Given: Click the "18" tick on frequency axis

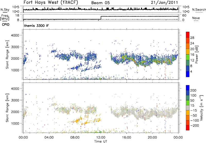Looking at the screenshot, I should 17,15.
